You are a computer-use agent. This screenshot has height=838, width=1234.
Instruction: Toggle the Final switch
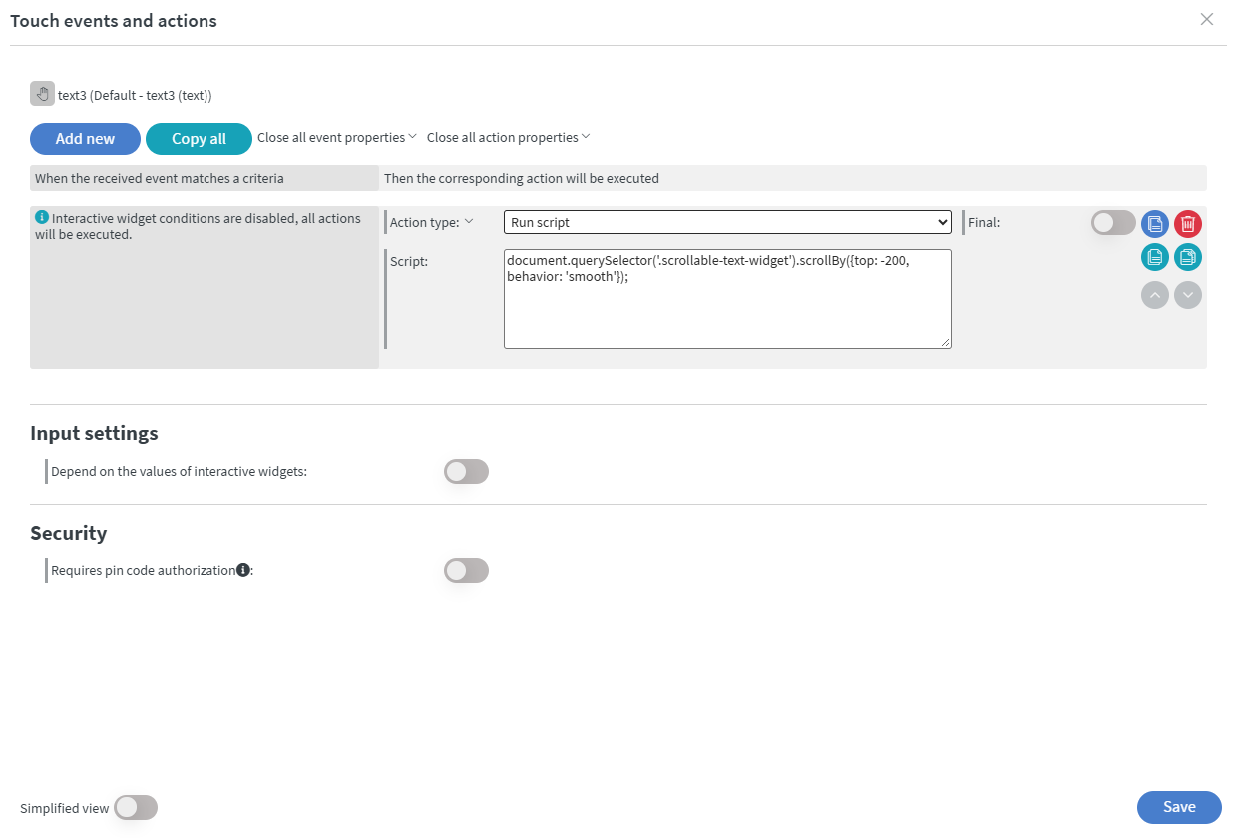tap(1113, 223)
